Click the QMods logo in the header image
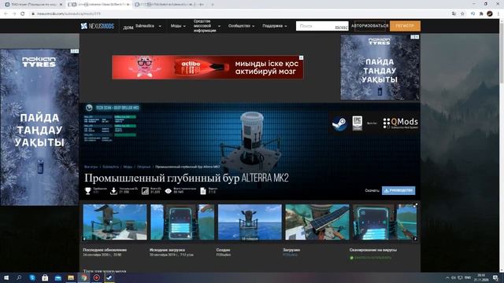 pos(401,123)
